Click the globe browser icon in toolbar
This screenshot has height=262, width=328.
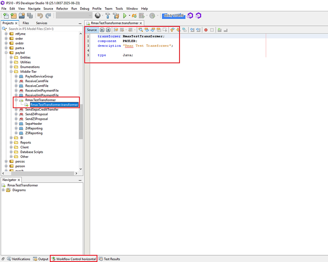coord(97,16)
